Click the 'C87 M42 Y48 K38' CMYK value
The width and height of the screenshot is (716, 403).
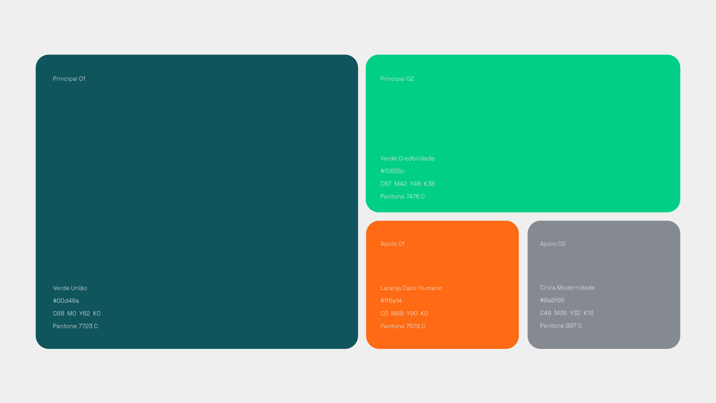[408, 184]
